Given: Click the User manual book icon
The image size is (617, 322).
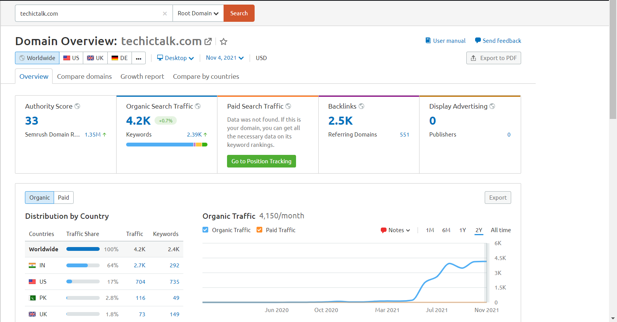Looking at the screenshot, I should (x=428, y=41).
